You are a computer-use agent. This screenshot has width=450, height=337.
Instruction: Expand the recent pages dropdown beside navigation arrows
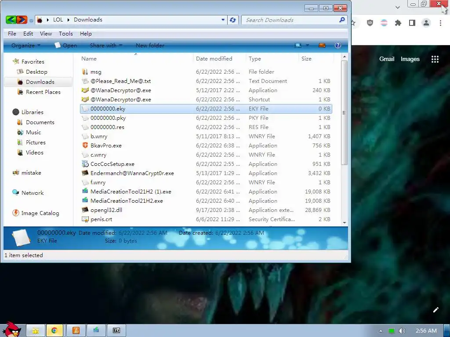31,20
